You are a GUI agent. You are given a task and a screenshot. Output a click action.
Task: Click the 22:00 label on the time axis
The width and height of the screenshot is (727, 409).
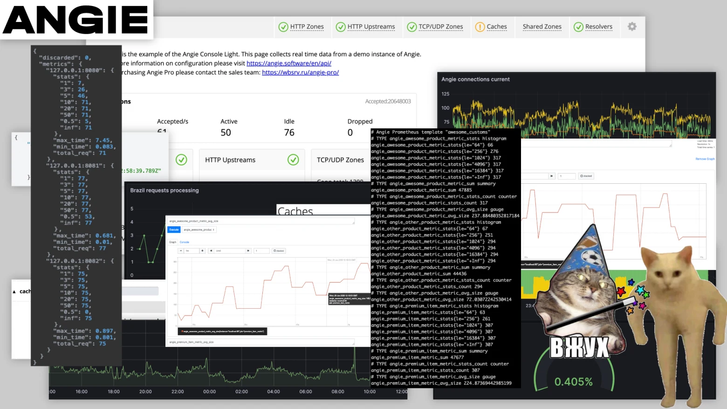coord(178,392)
